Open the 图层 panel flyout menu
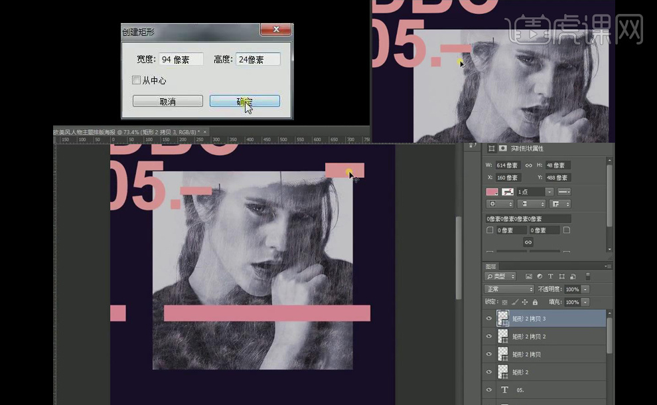Image resolution: width=657 pixels, height=405 pixels. (607, 266)
